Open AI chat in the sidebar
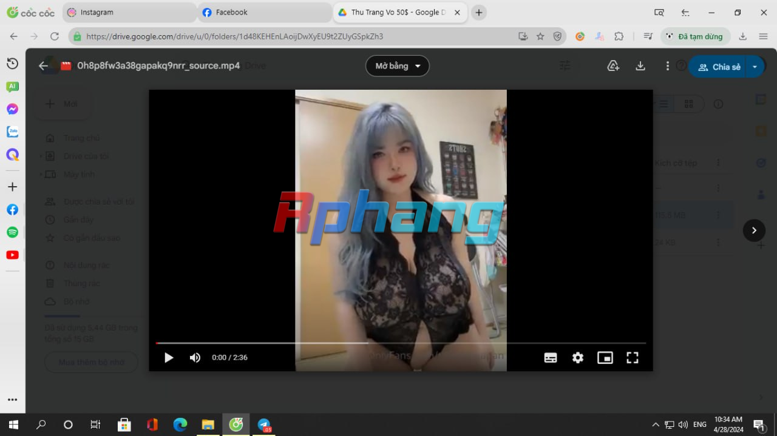This screenshot has width=777, height=436. point(12,87)
